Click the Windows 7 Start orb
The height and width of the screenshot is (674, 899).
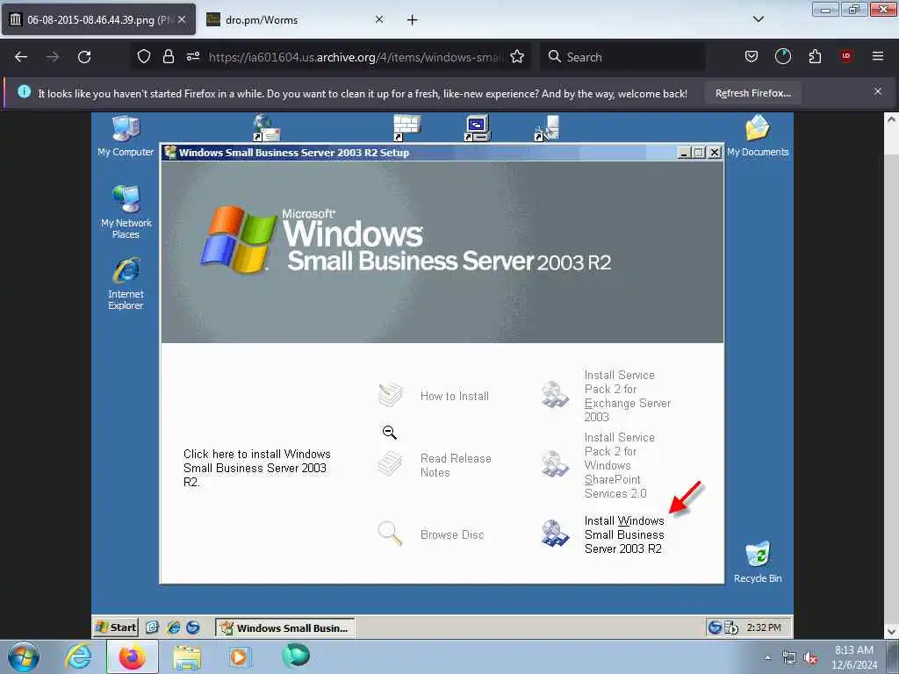pyautogui.click(x=24, y=656)
